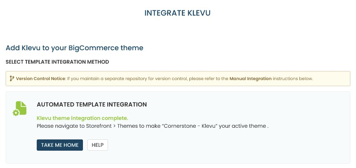Click the Klevu theme integration complete message
The height and width of the screenshot is (168, 356).
[83, 118]
